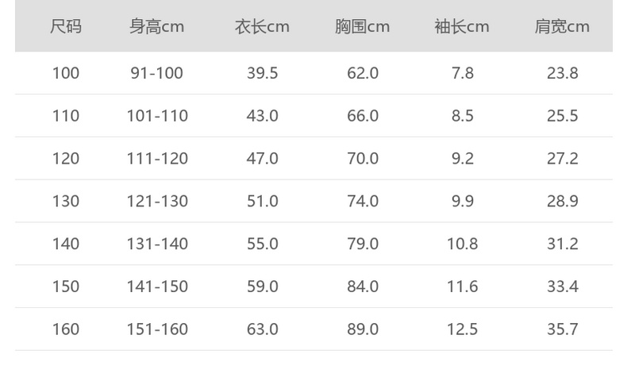Select the 7.8 sleeve length value
Image resolution: width=627 pixels, height=385 pixels.
(462, 73)
